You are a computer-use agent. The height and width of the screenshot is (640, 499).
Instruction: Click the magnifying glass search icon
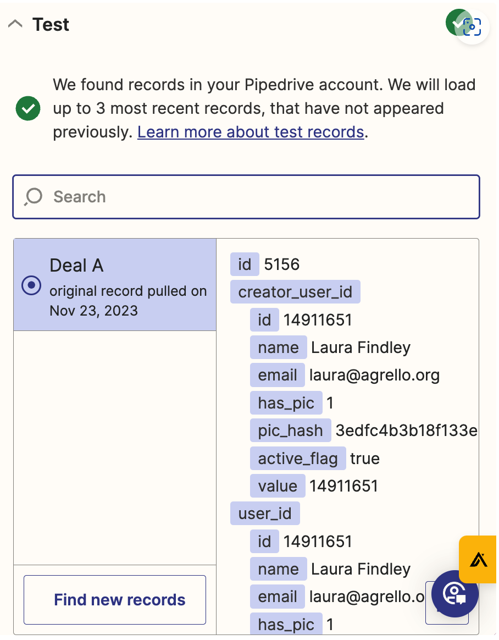(34, 197)
